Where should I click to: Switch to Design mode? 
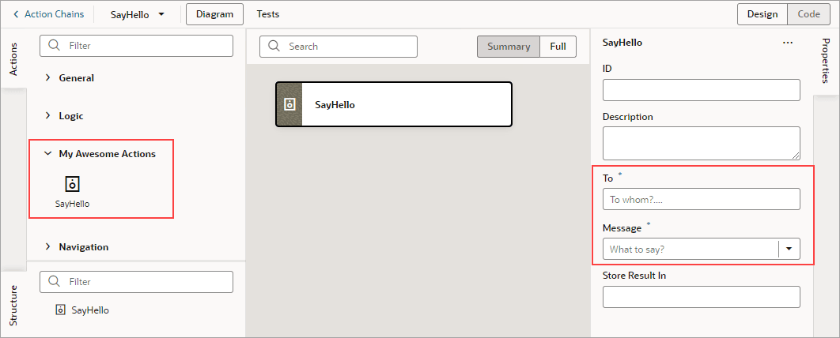[x=762, y=14]
